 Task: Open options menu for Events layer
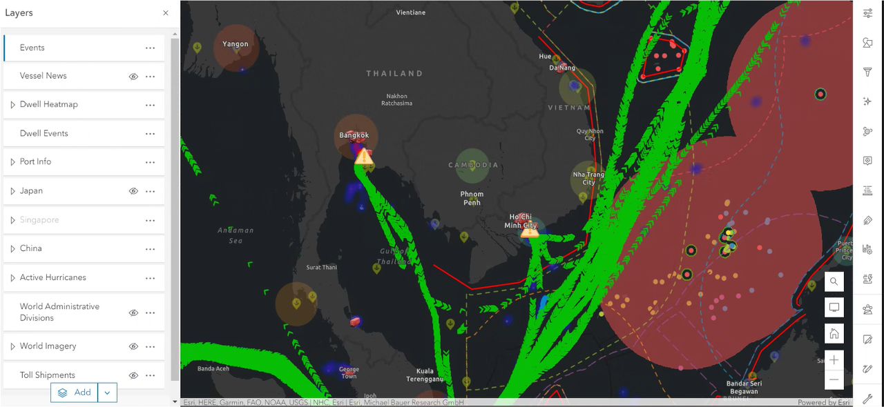click(x=151, y=48)
